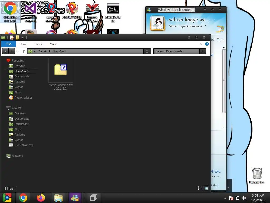
Task: Open the MesaForWindows-20.1.8.7z archive file
Action: 61,74
